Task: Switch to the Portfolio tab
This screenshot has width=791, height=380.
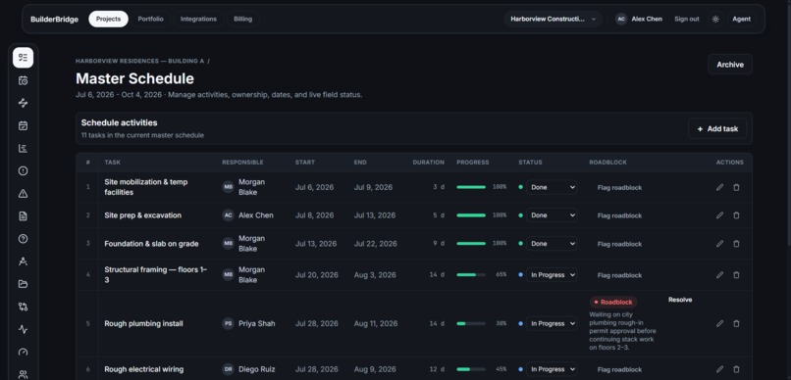Action: tap(150, 20)
